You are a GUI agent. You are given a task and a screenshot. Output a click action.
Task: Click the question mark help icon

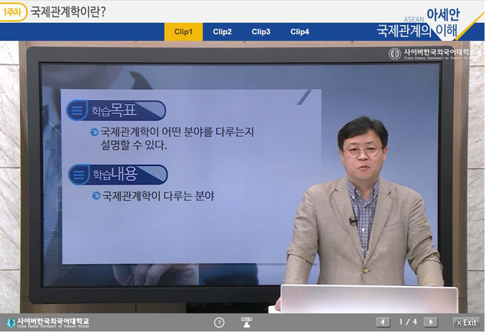pos(219,322)
